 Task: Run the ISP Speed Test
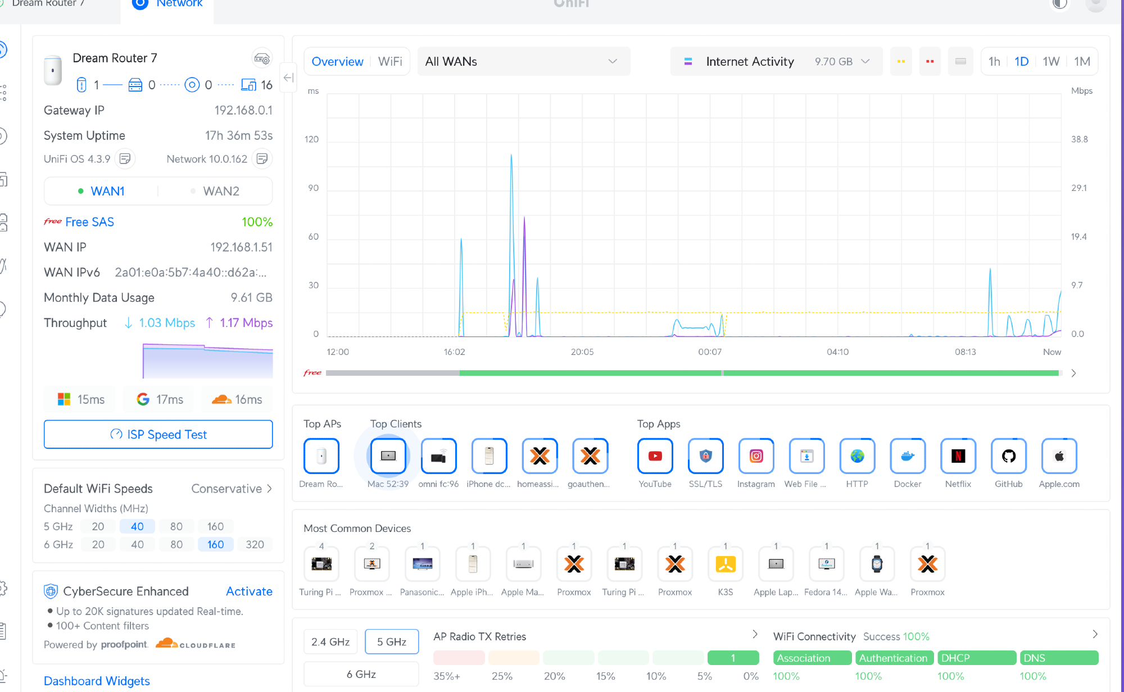(158, 434)
